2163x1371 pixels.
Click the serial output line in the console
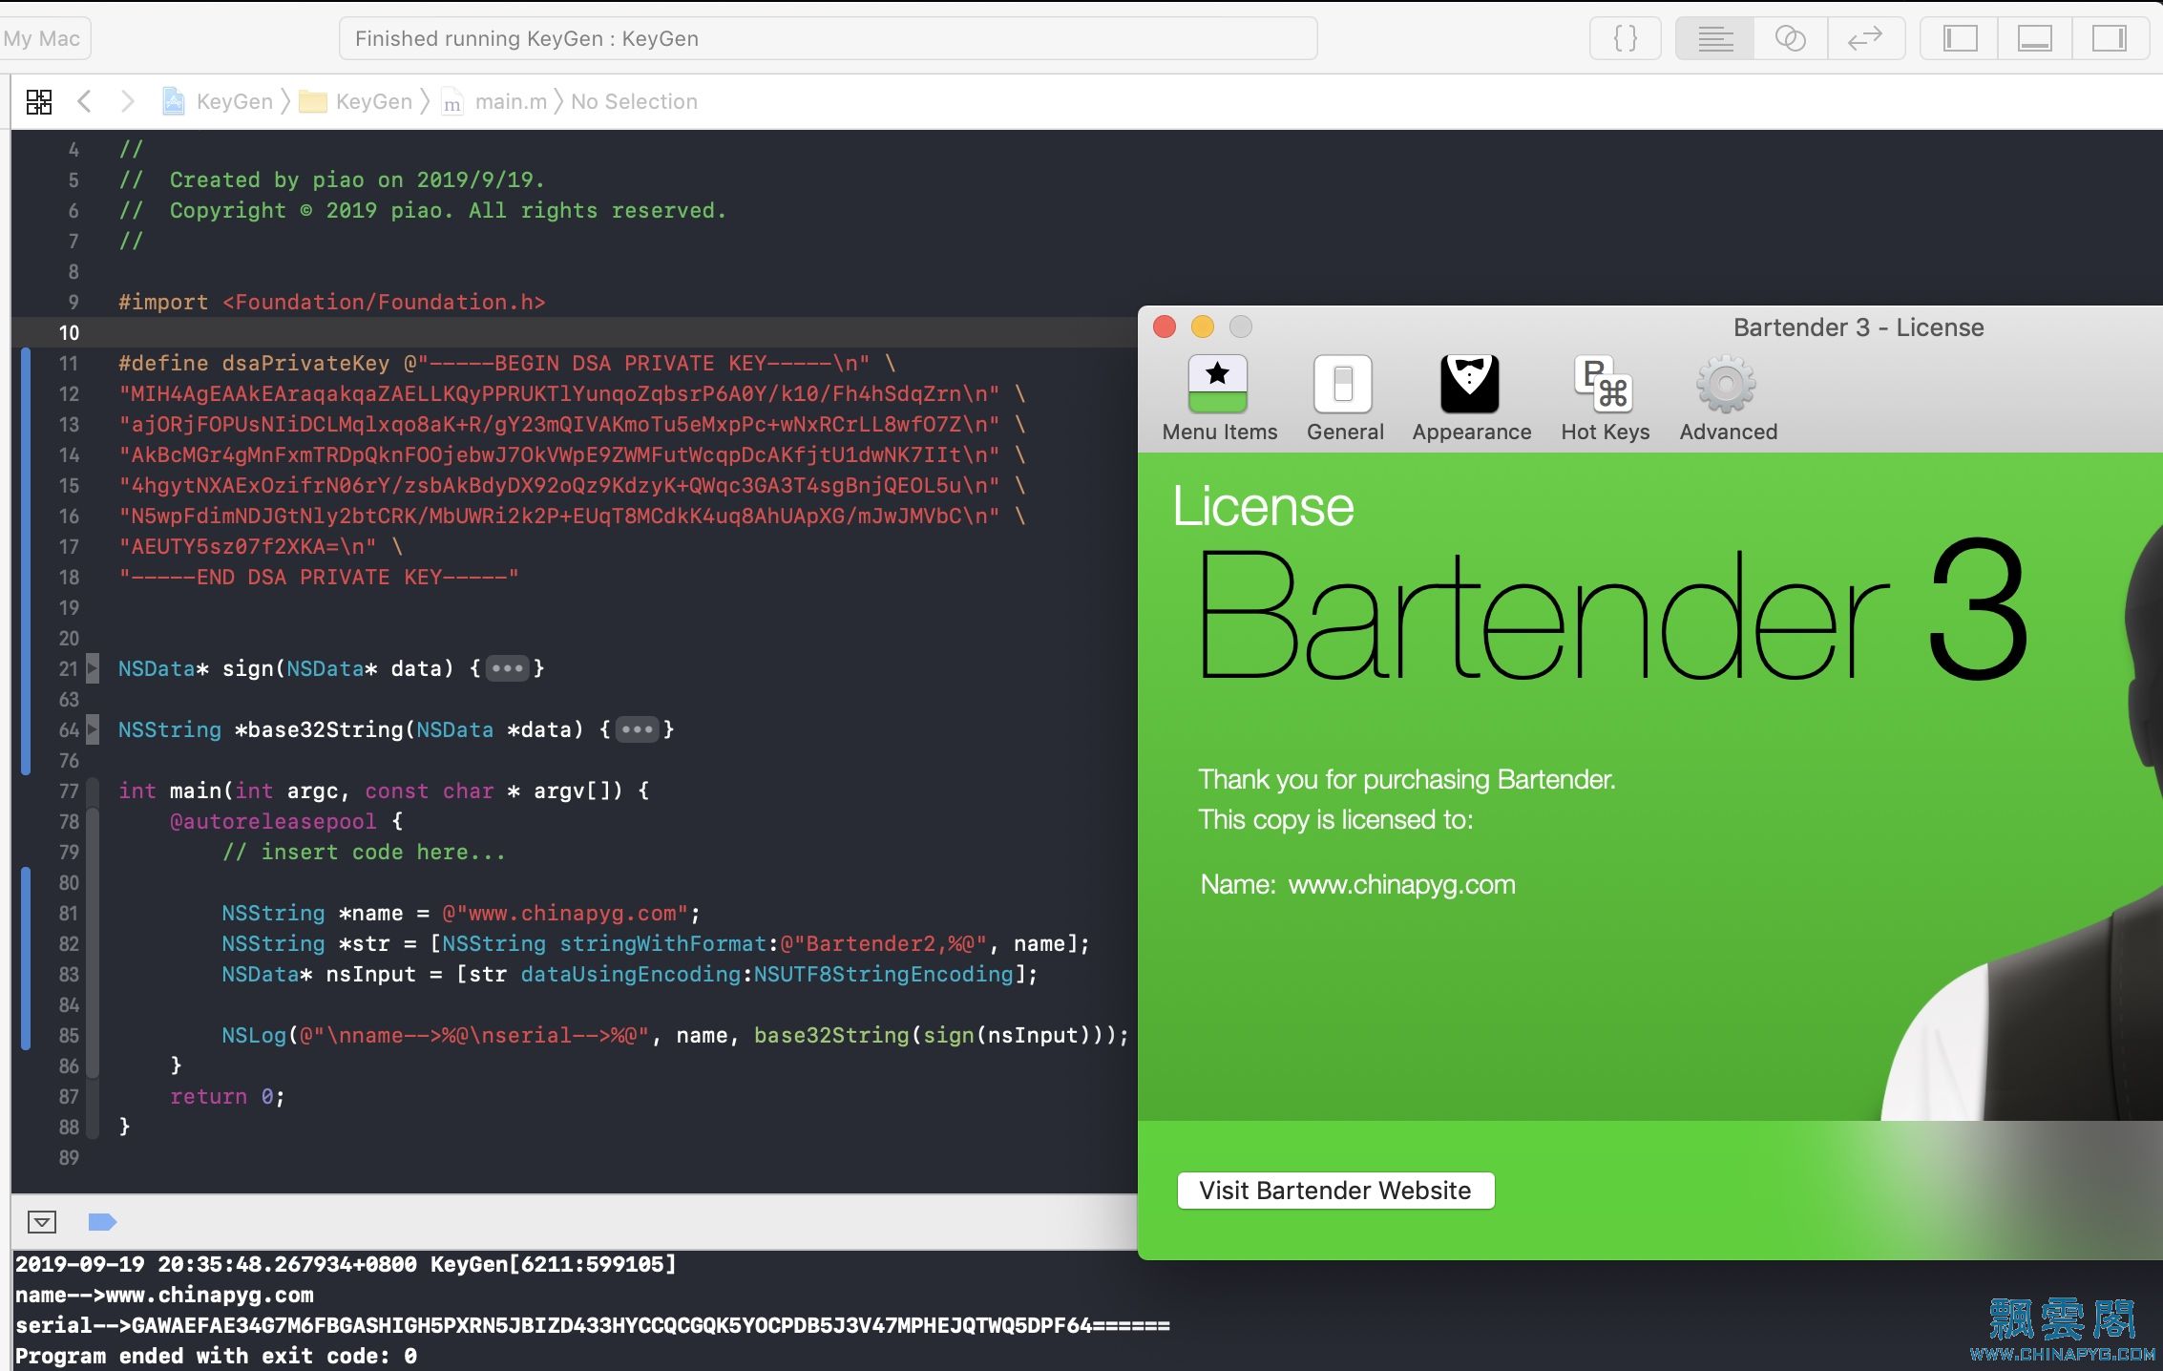pyautogui.click(x=593, y=1325)
